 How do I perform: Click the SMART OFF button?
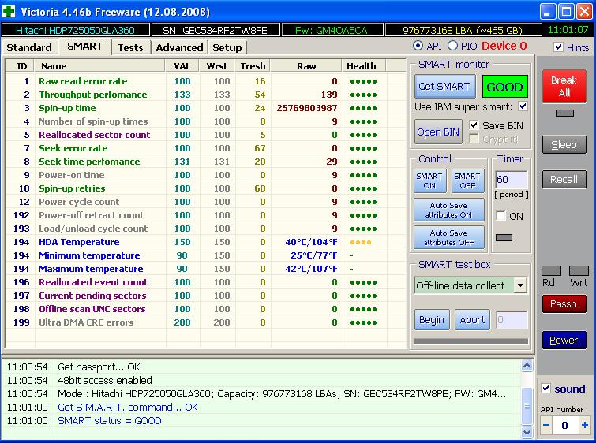click(x=467, y=181)
